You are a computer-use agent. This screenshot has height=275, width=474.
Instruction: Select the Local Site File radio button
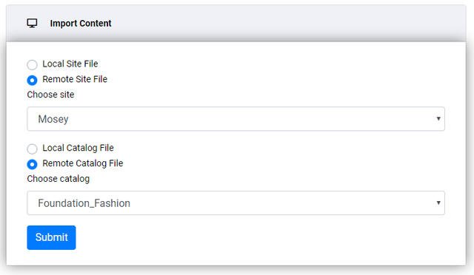coord(32,64)
